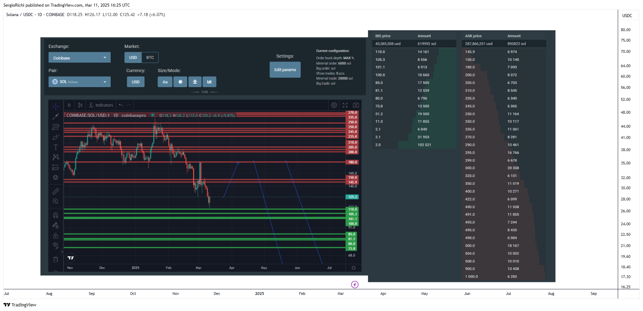Open the Pair dropdown showing SOL Solana
Viewport: 643px width, 311px height.
[x=80, y=82]
